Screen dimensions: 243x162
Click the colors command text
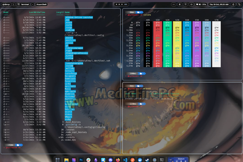pyautogui.click(x=147, y=15)
